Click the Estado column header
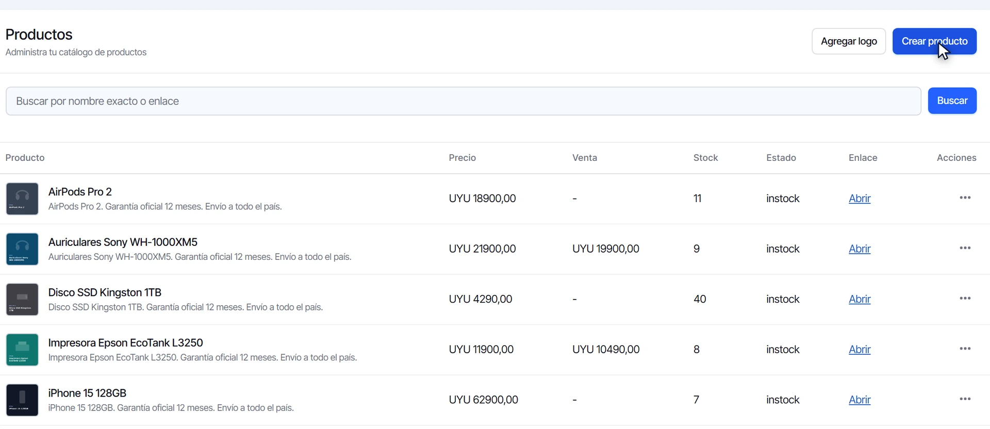990x429 pixels. [x=781, y=158]
